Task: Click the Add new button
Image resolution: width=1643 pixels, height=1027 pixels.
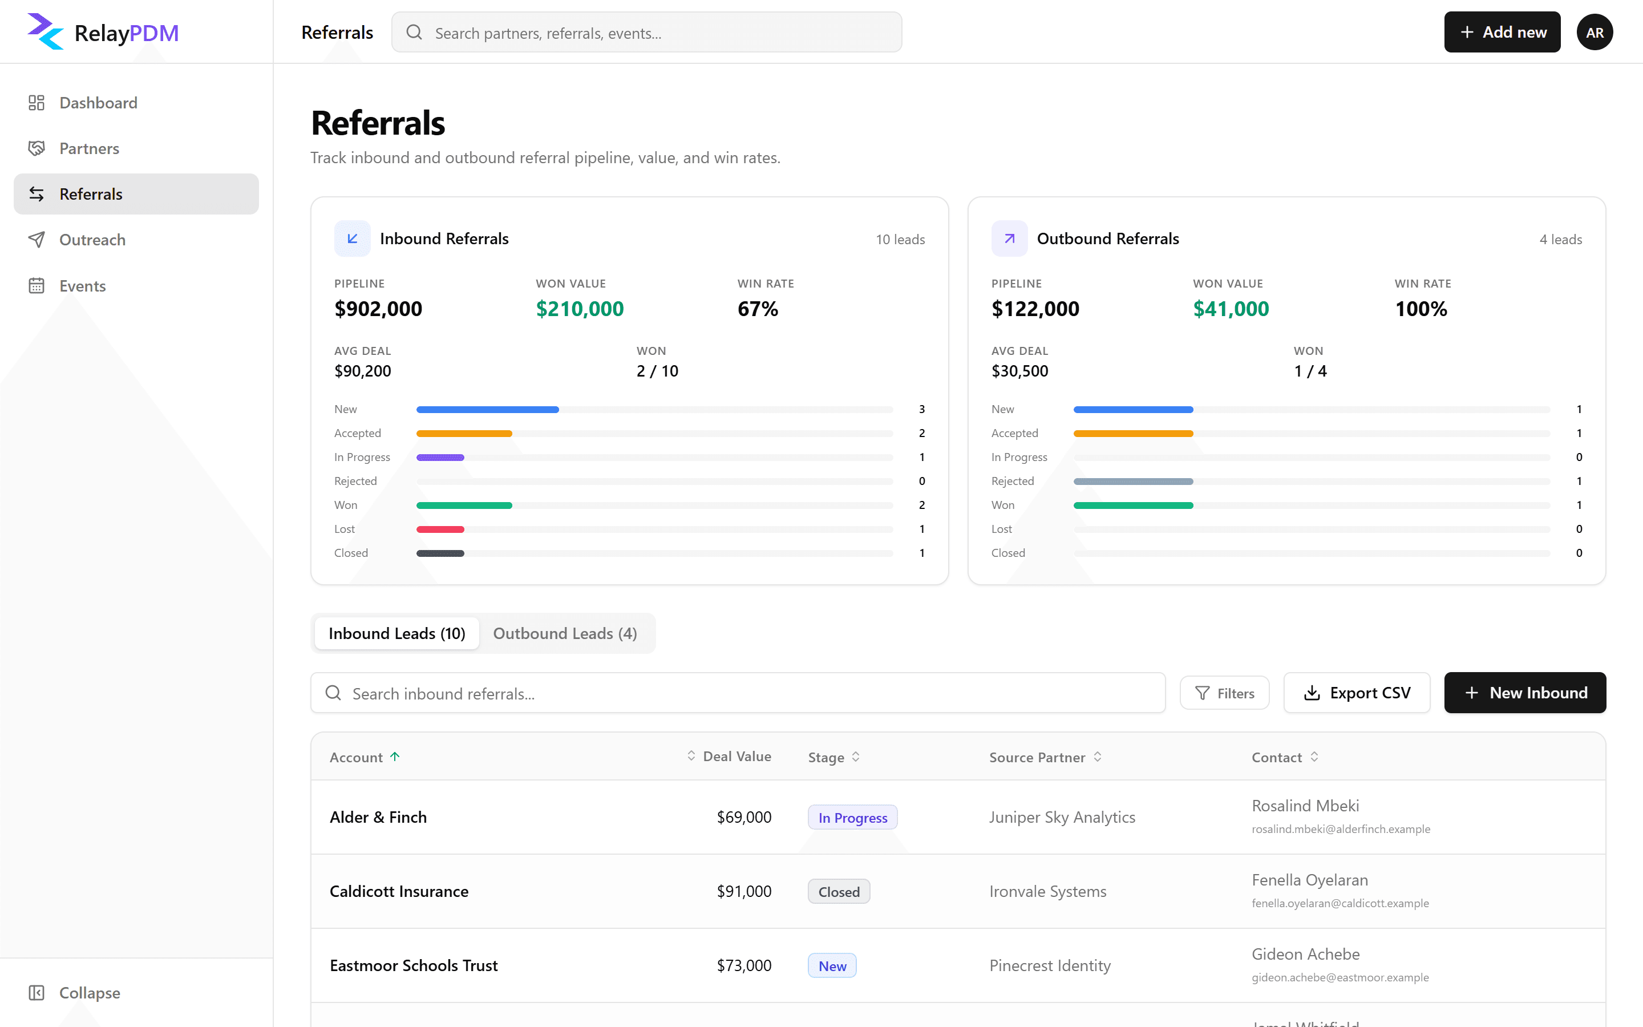Action: [1502, 32]
